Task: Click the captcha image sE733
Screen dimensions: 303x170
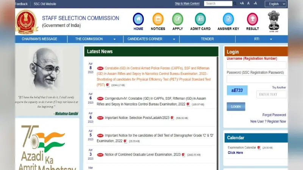Action: [237, 90]
